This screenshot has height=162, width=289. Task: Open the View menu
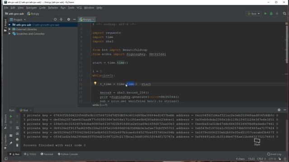tap(20, 8)
